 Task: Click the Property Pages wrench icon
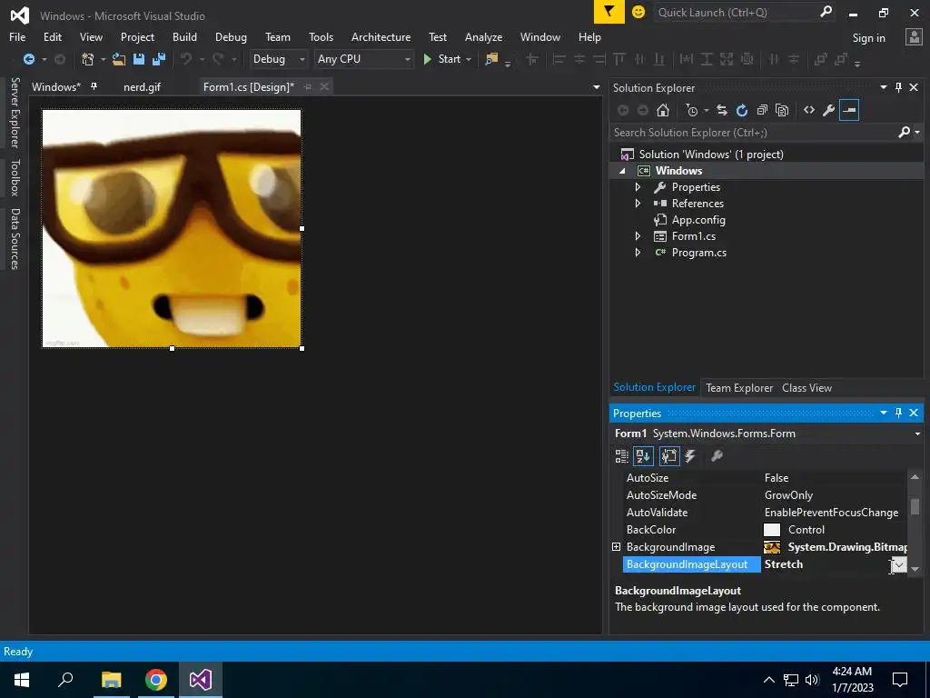tap(717, 456)
